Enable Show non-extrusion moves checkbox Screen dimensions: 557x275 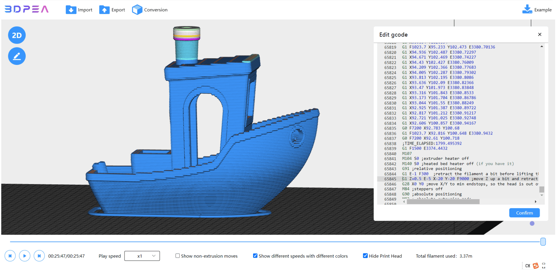pos(178,256)
